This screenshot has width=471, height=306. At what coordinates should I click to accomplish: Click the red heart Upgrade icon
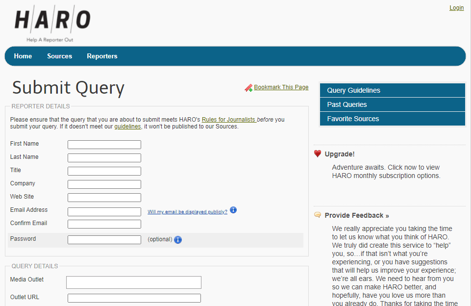[318, 153]
